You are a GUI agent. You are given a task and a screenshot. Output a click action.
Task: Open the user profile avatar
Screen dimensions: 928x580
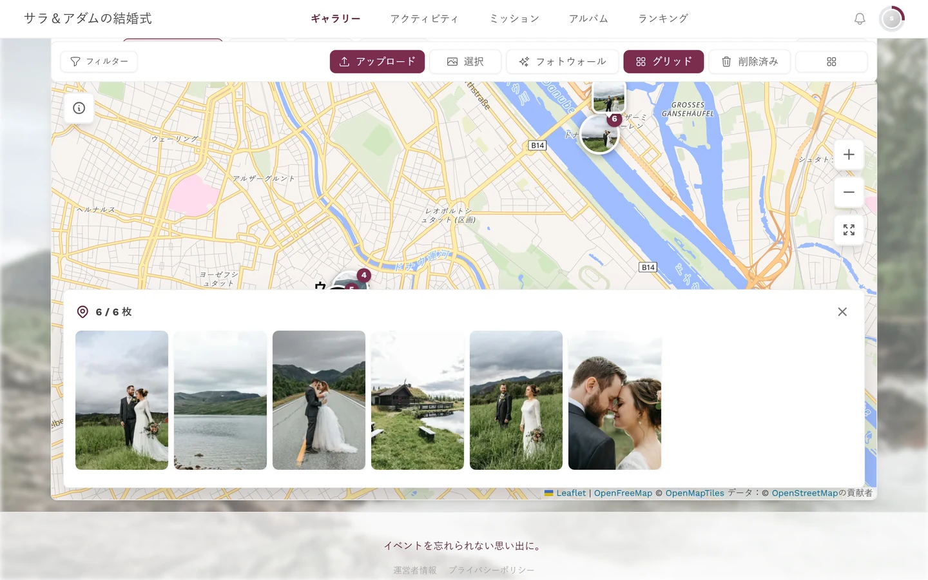[x=892, y=19]
